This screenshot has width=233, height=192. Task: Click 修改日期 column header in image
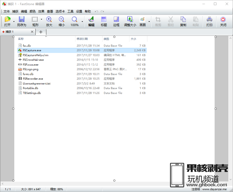(82, 39)
